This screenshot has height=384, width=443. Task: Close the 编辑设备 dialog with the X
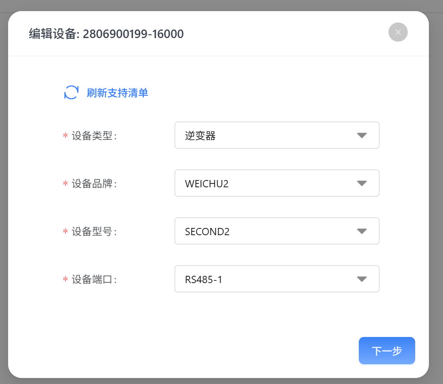(x=398, y=32)
